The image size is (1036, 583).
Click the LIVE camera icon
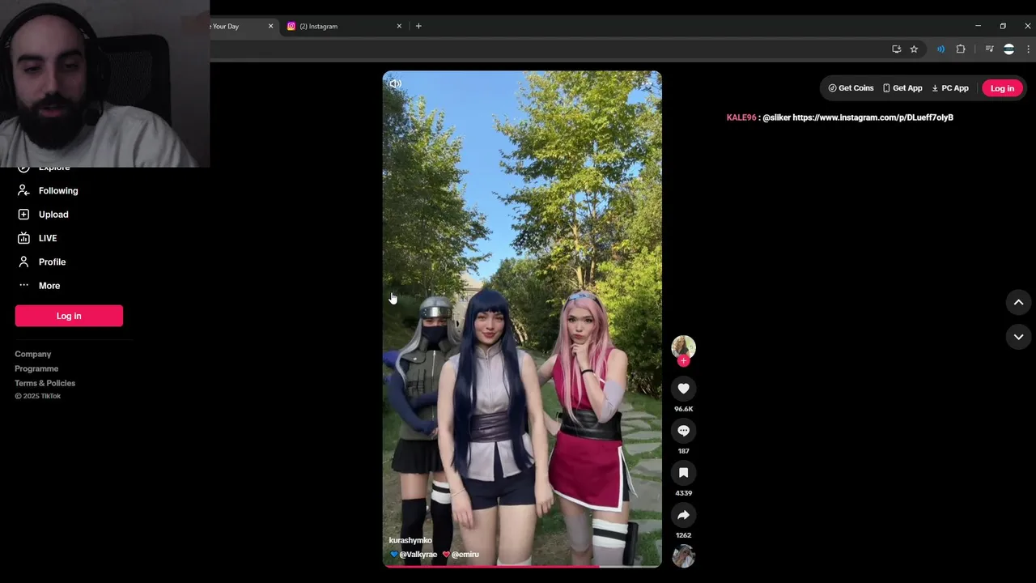click(x=23, y=238)
